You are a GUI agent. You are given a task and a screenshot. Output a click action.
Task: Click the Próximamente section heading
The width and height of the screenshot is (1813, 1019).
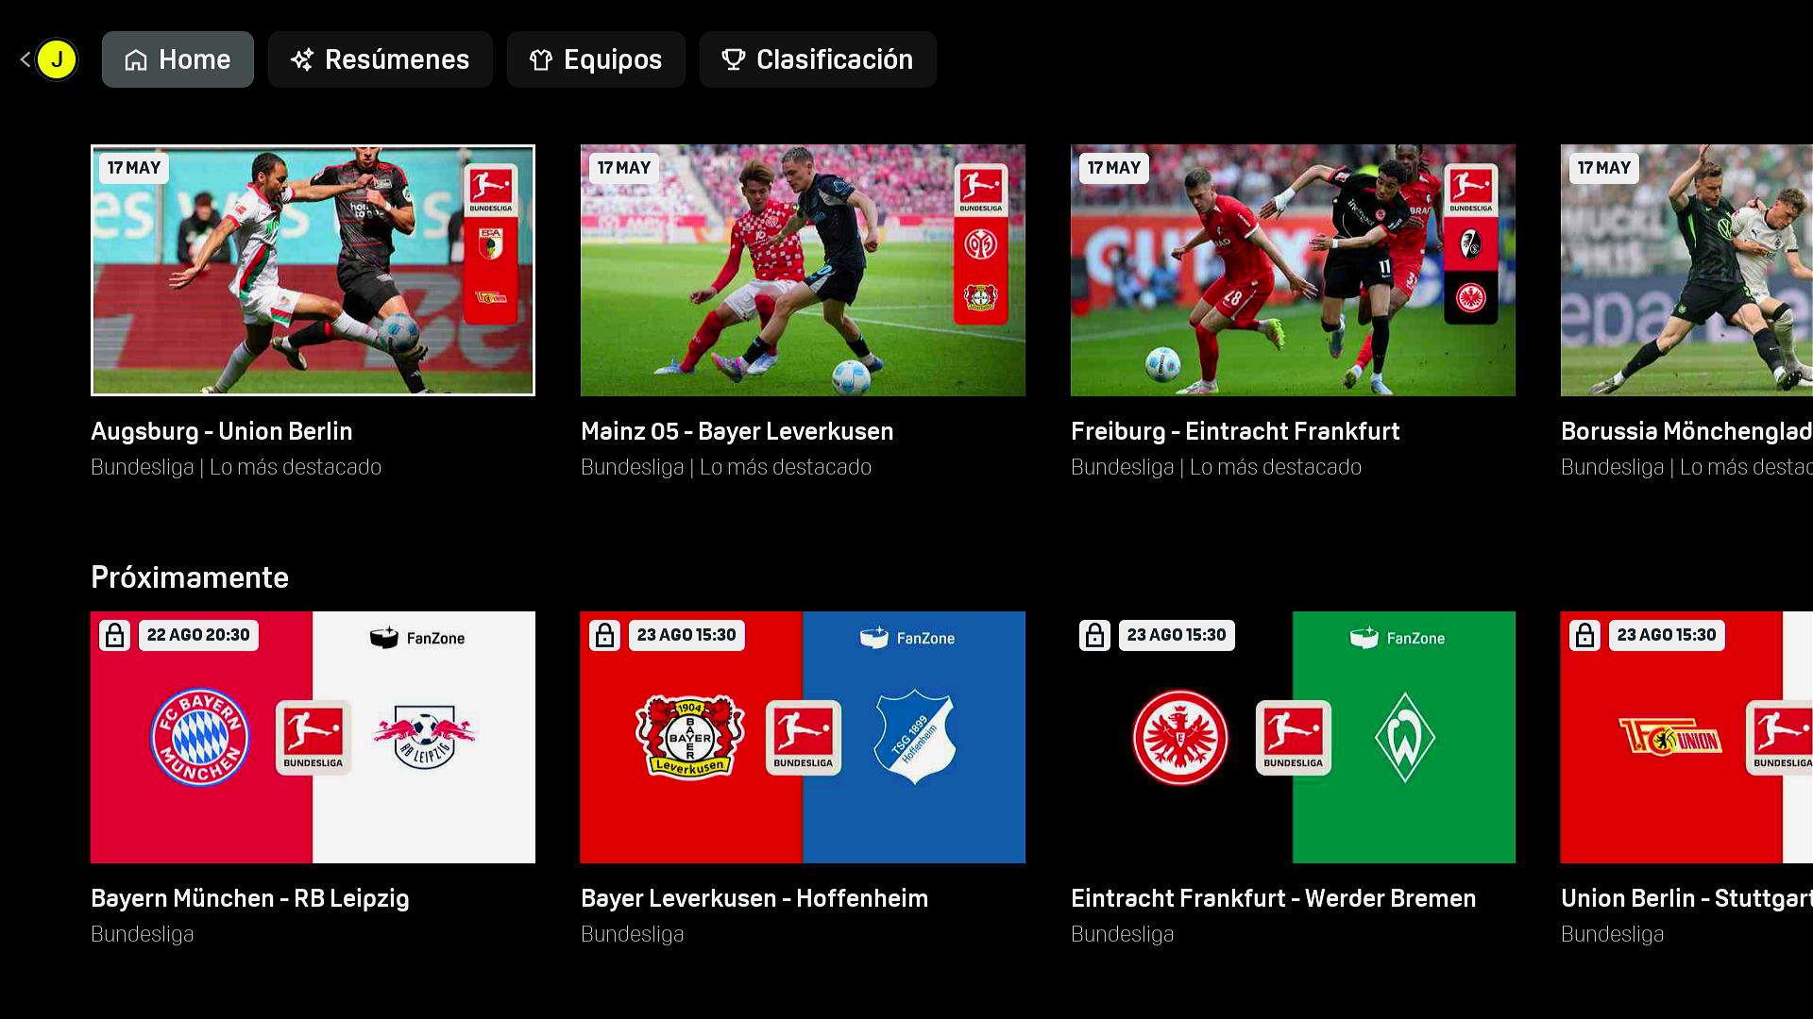[x=190, y=577]
